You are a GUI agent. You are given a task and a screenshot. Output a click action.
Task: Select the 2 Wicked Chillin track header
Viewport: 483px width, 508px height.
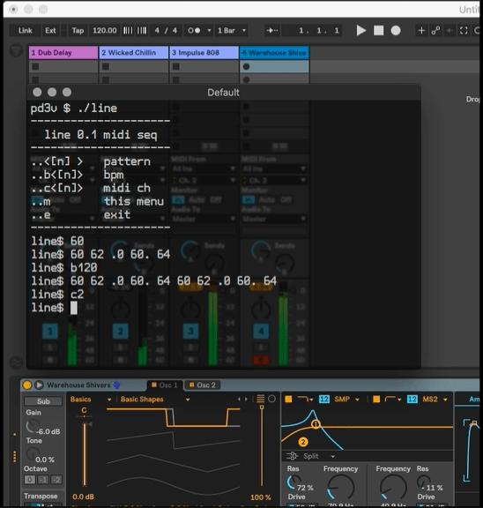click(134, 53)
